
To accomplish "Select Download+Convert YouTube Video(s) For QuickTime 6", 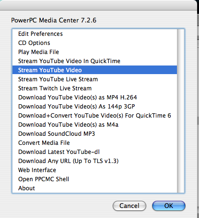I will point(94,116).
